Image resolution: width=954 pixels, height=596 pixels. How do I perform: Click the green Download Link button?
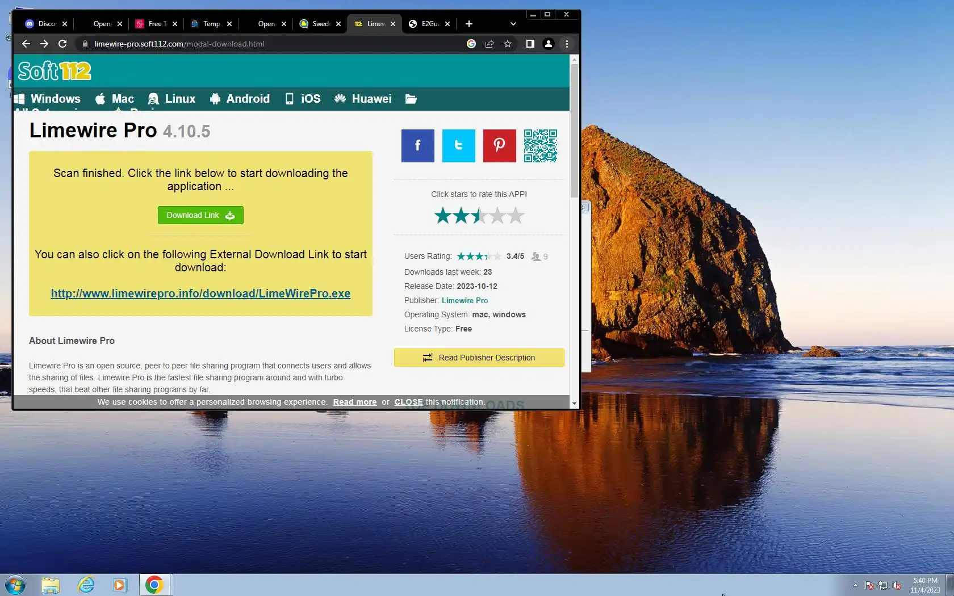[200, 215]
